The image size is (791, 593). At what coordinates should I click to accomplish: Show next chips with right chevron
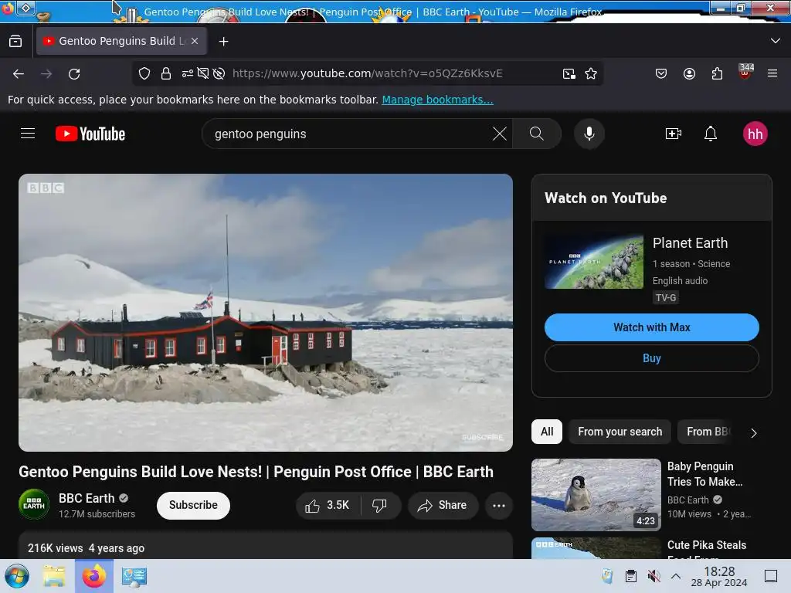754,432
